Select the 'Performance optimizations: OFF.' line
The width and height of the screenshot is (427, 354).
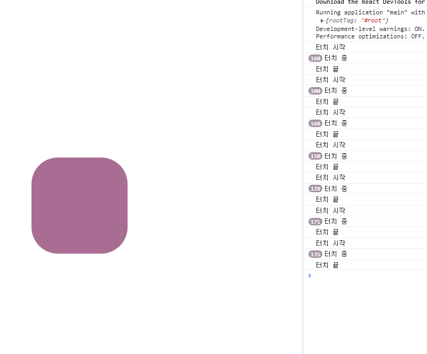pos(370,36)
